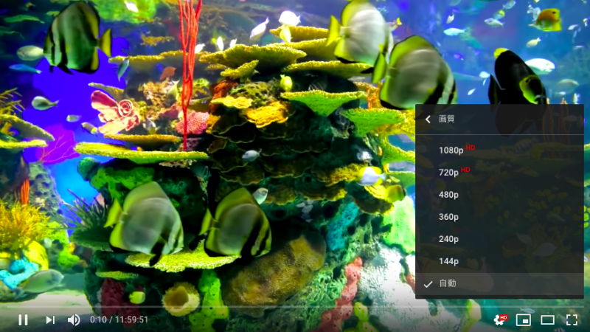Select 1080p HD quality

[499, 151]
